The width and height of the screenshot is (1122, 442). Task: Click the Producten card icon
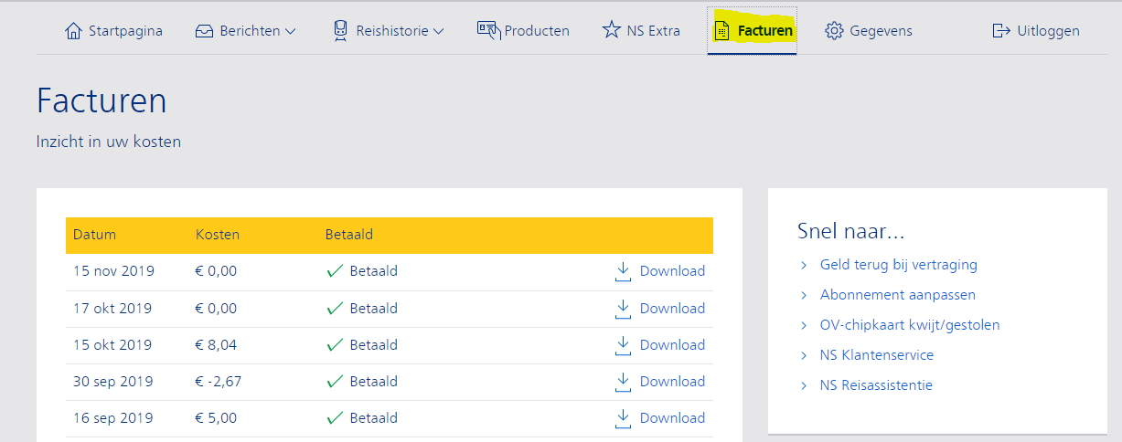488,30
